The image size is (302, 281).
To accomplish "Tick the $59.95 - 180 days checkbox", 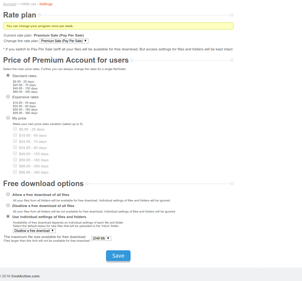I will (x=15, y=160).
